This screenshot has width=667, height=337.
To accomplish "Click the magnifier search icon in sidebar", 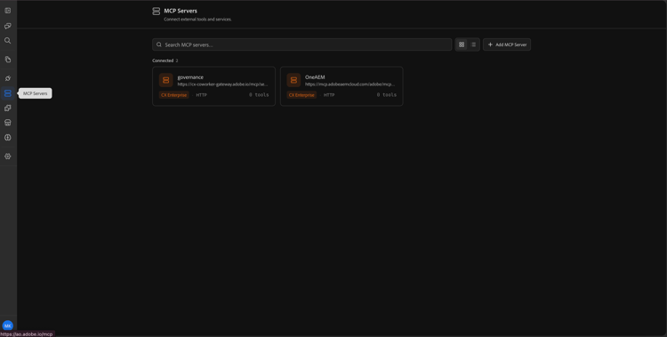I will (x=8, y=41).
